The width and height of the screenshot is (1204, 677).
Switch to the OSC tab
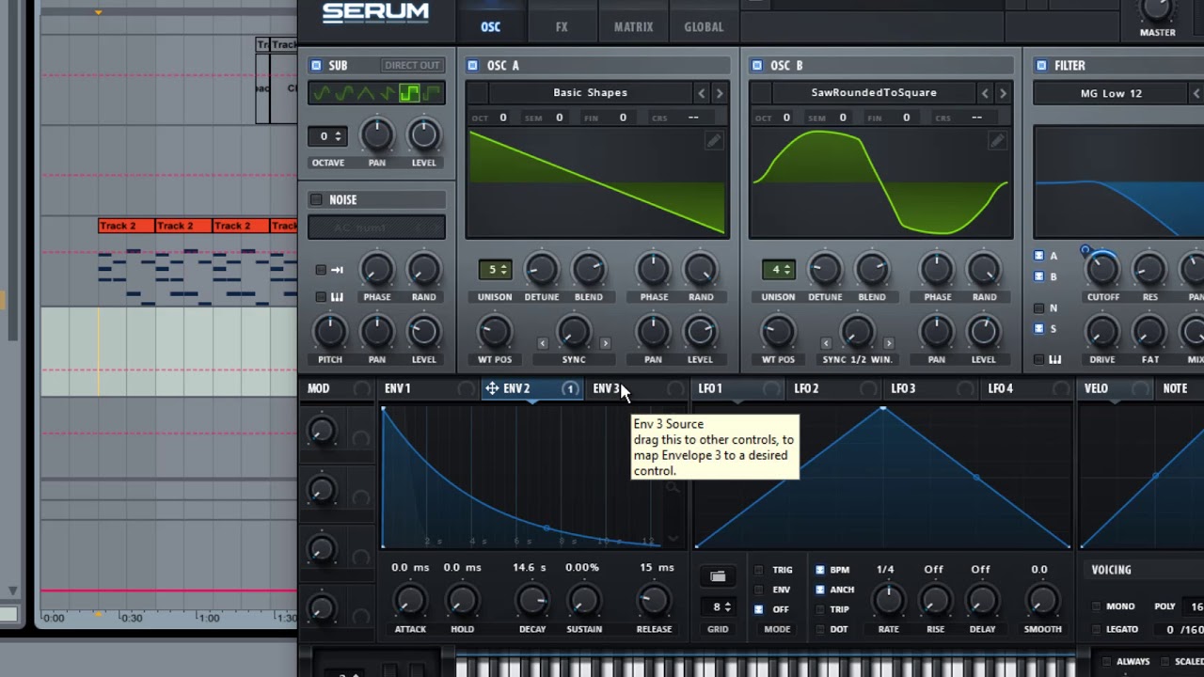491,26
